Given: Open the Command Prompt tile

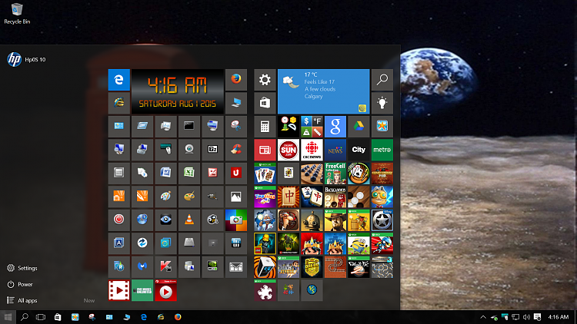Looking at the screenshot, I should click(189, 126).
